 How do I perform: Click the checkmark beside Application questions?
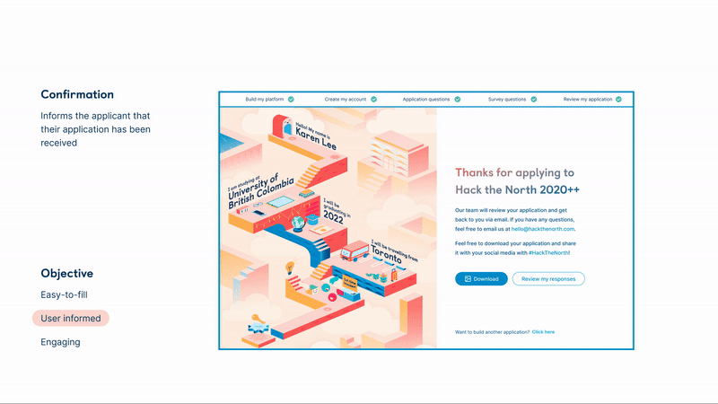point(458,99)
